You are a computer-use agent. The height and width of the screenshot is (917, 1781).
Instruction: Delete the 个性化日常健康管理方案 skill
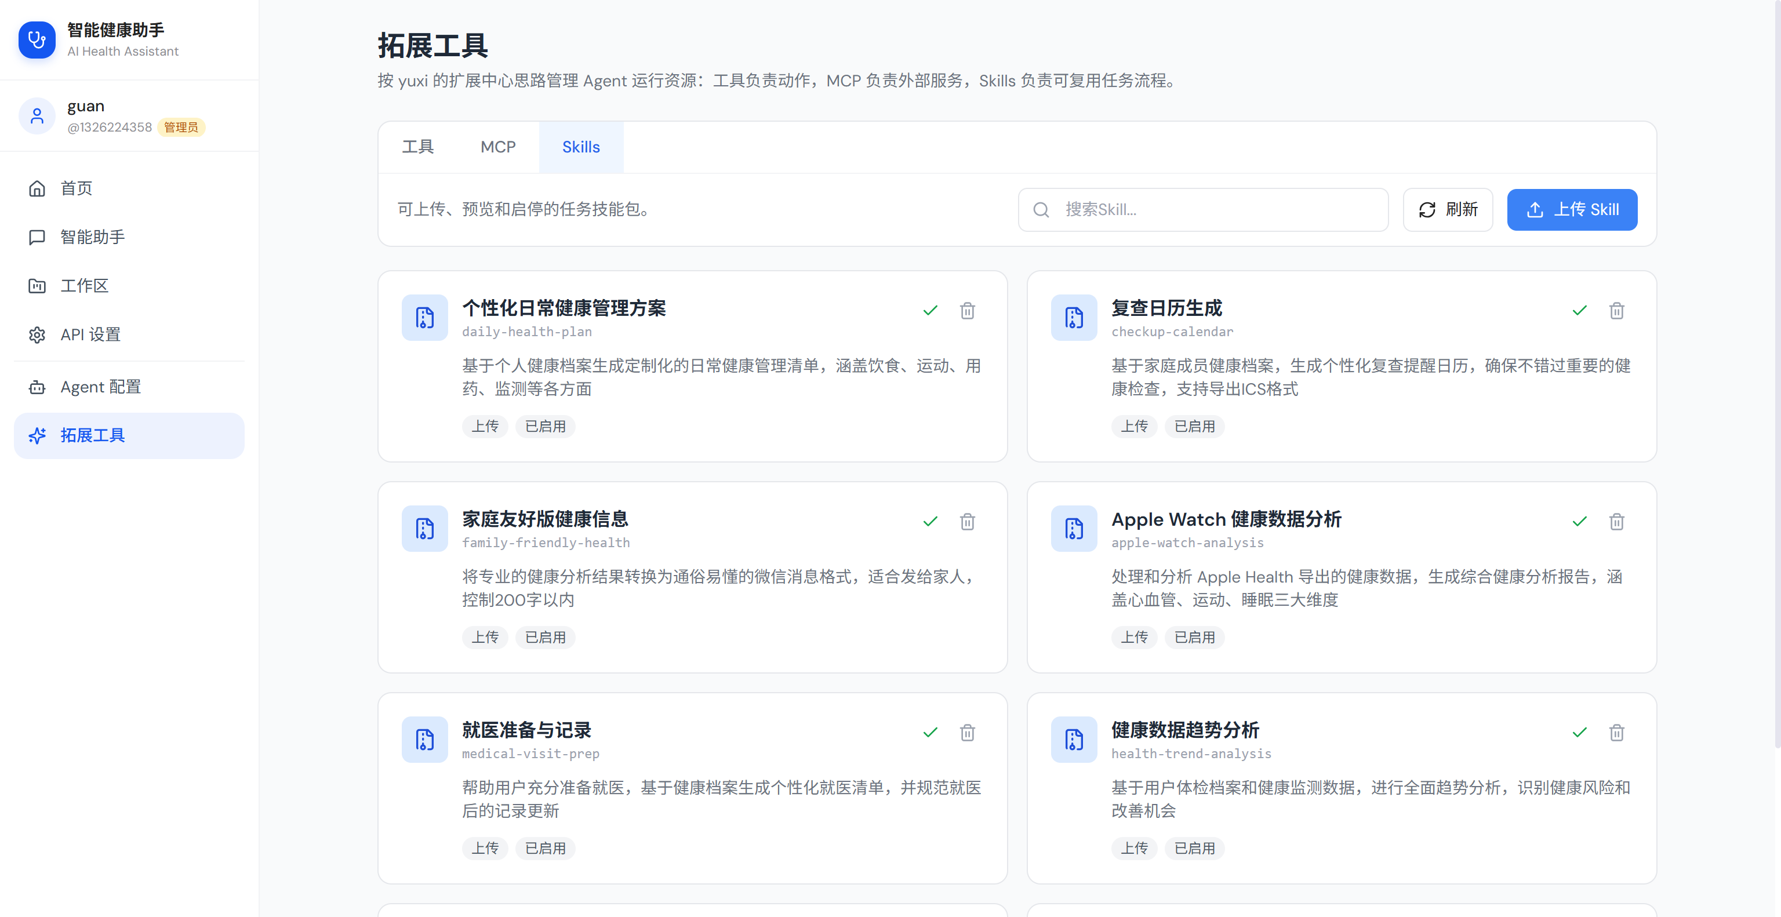point(967,310)
